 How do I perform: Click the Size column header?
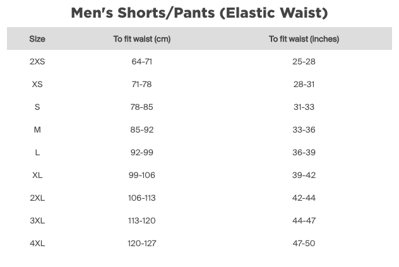37,39
